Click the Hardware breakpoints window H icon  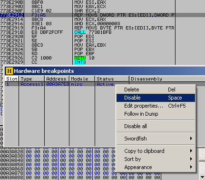9,71
